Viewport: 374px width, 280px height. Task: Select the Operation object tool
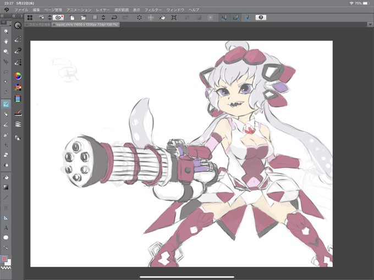(x=6, y=52)
